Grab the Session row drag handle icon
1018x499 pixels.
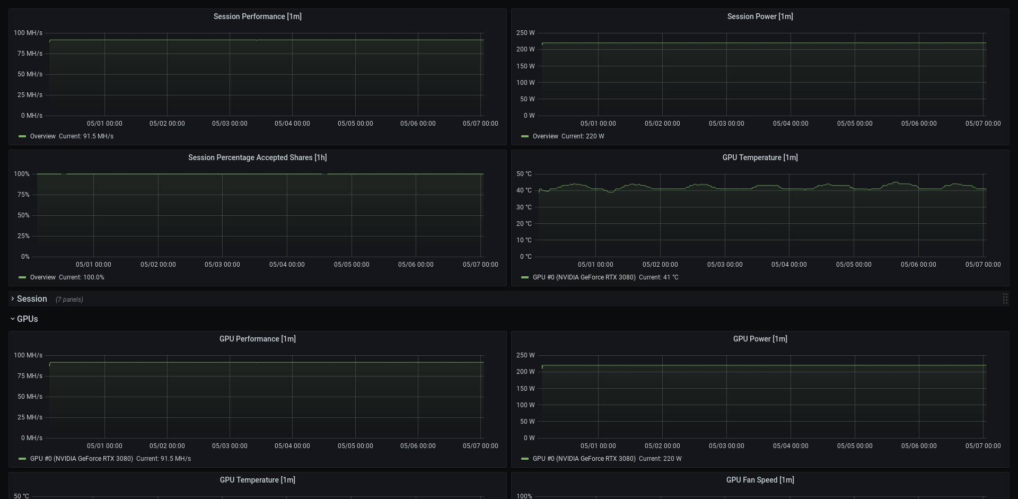tap(1005, 299)
